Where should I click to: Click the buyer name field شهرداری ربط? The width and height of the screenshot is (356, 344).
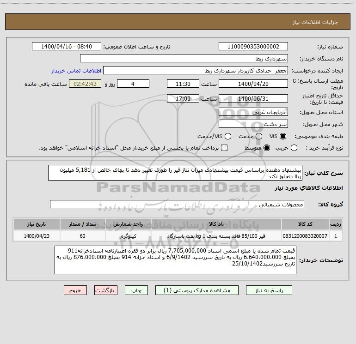point(184,58)
